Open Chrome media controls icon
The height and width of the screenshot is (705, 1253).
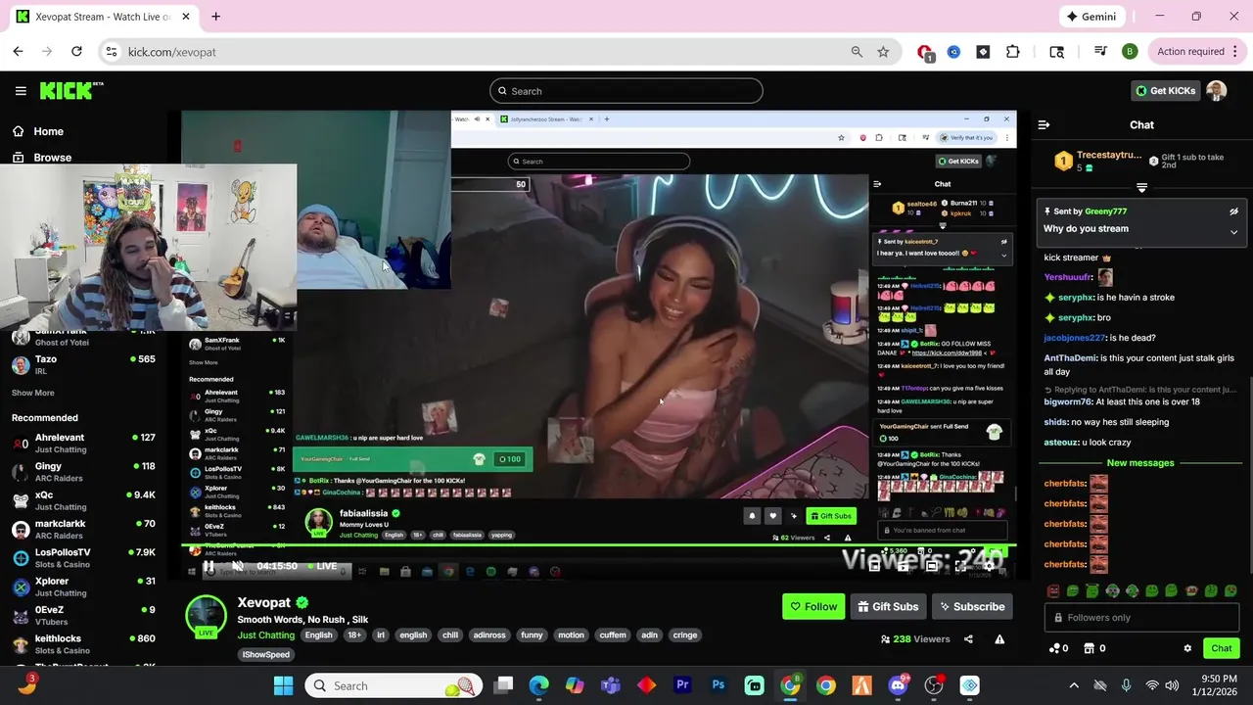point(1100,52)
